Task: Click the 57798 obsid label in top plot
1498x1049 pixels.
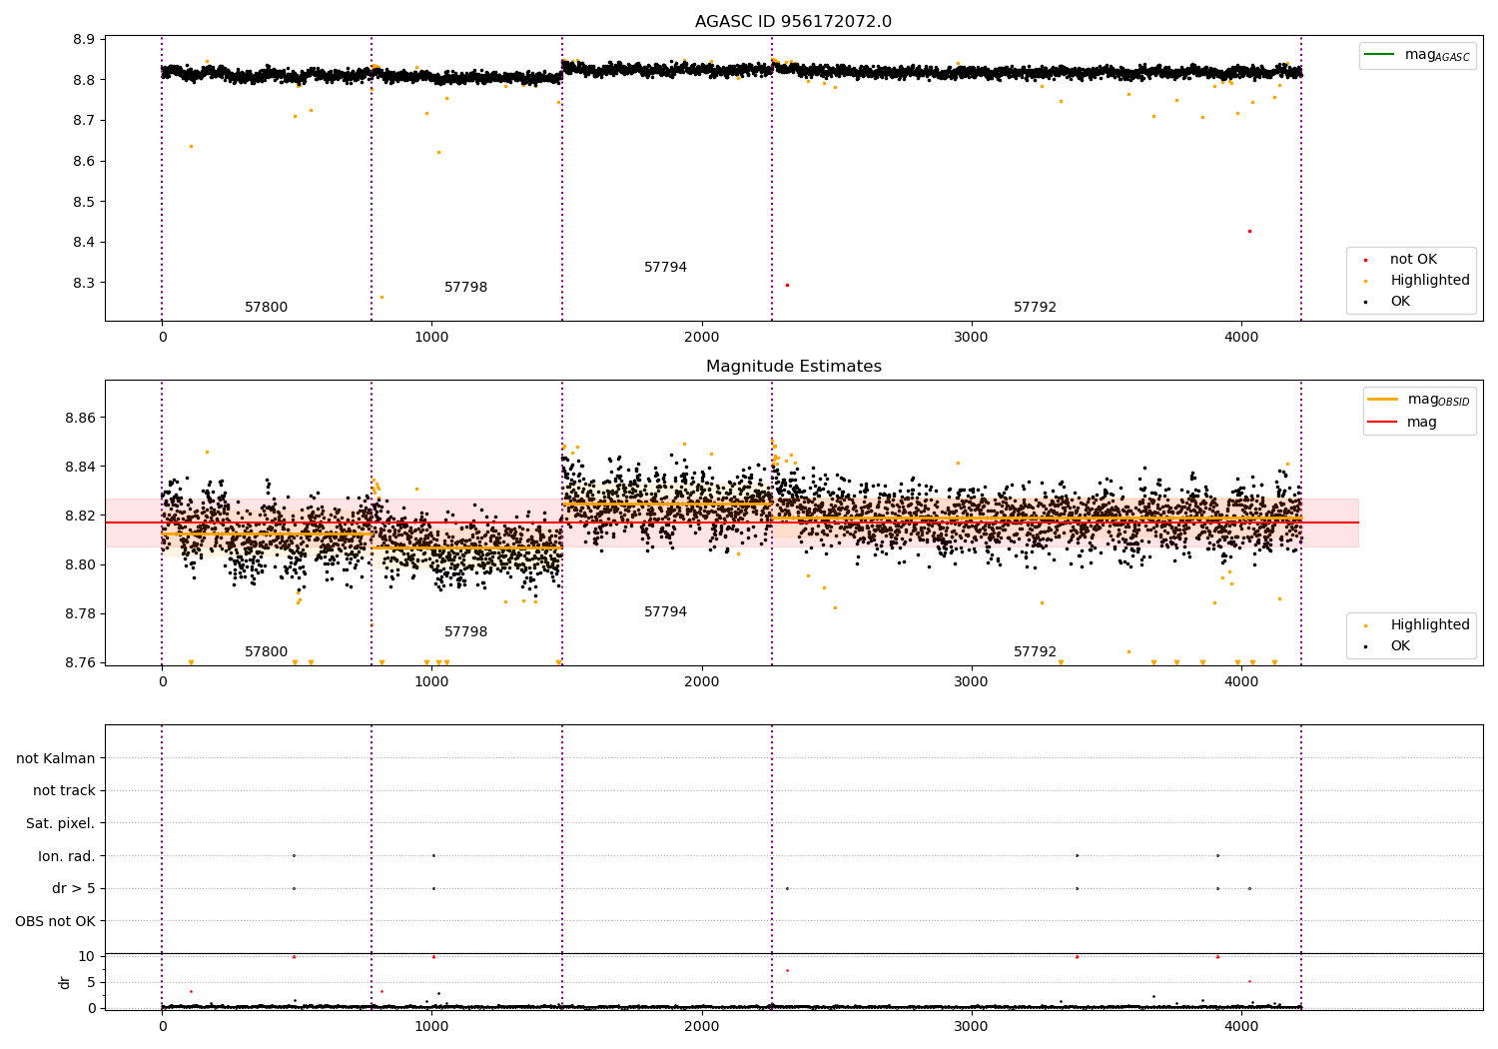Action: tap(465, 288)
